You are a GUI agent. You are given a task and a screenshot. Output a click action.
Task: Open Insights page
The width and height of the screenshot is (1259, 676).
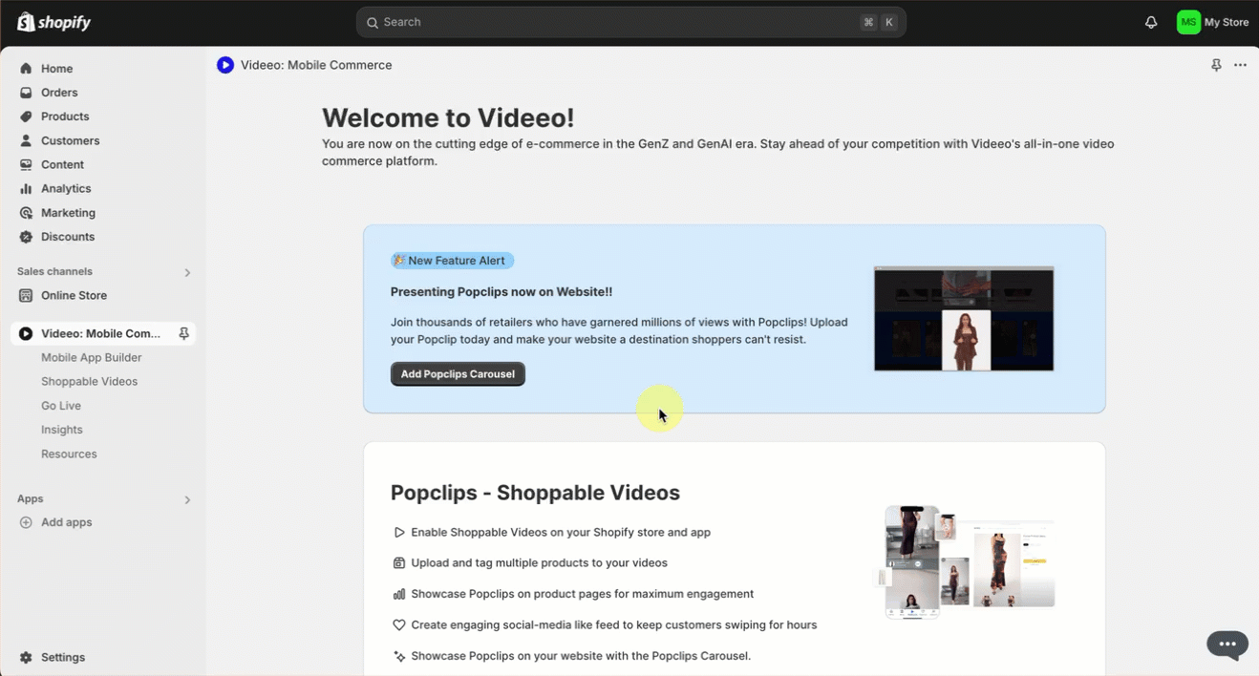(62, 430)
